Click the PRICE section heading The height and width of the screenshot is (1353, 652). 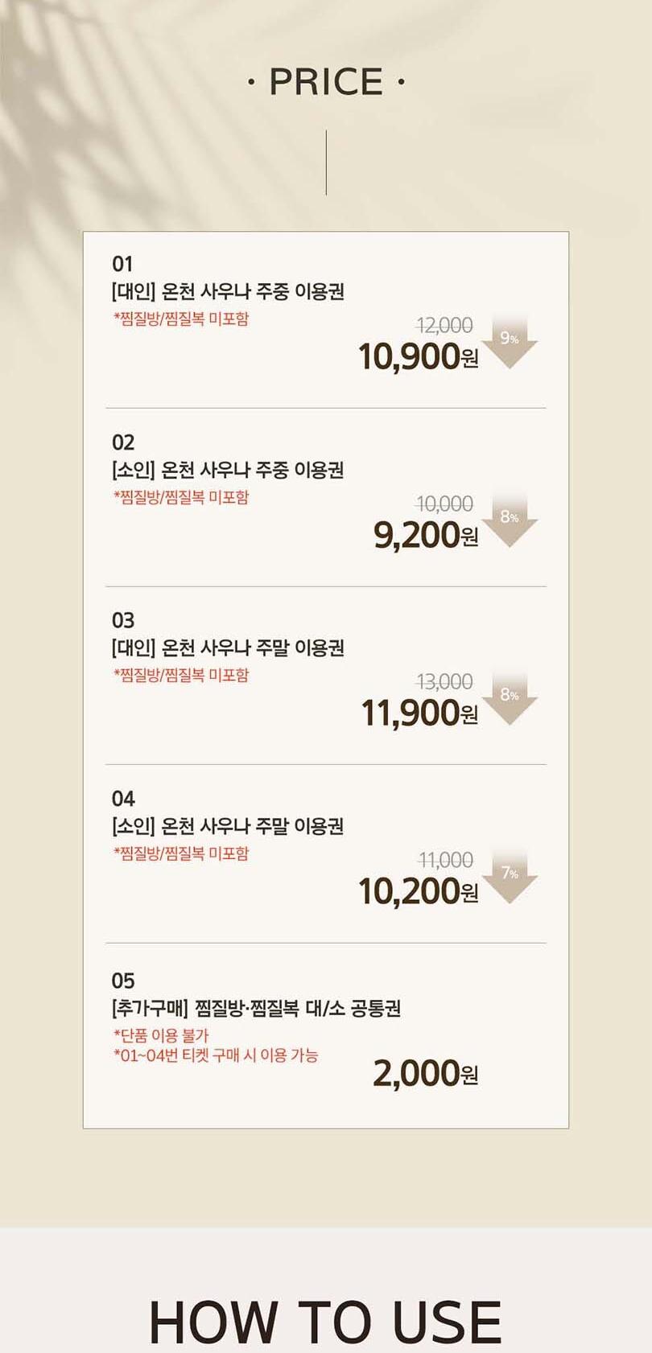tap(326, 82)
